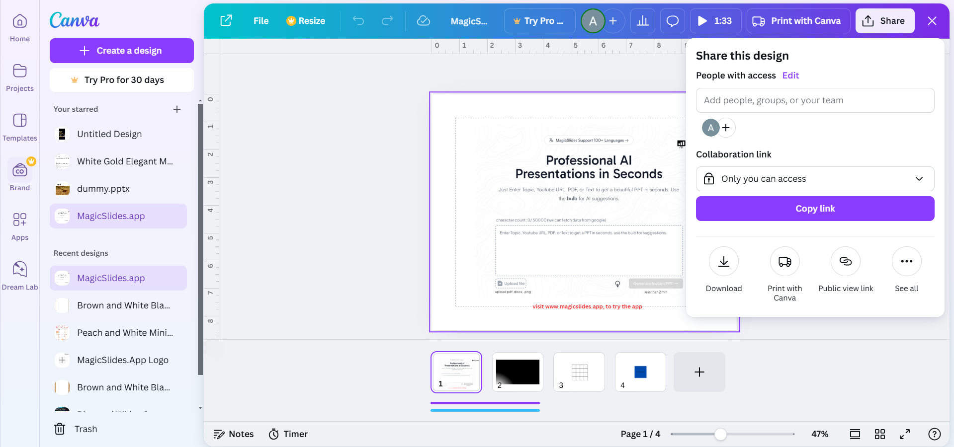Click Print with Canva in toolbar
Image resolution: width=954 pixels, height=447 pixels.
798,21
